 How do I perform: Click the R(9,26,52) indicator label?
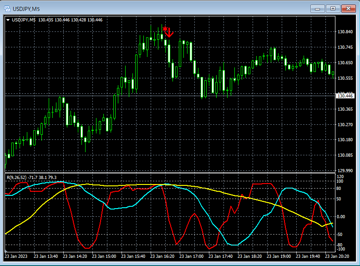[x=32, y=177]
